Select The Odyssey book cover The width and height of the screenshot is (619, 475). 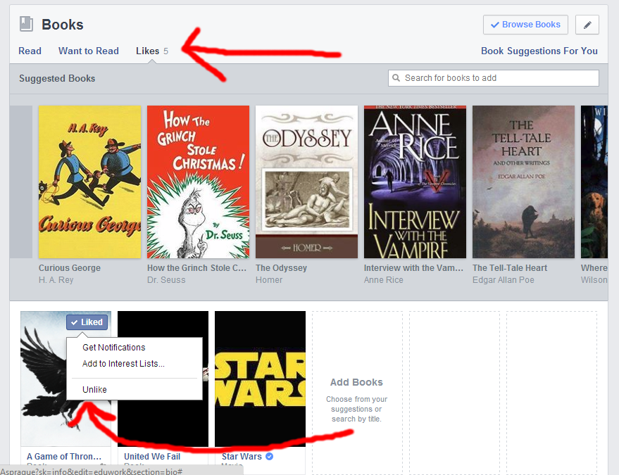[x=307, y=182]
